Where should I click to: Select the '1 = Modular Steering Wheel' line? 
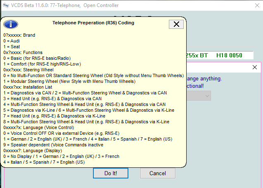coord(69,81)
